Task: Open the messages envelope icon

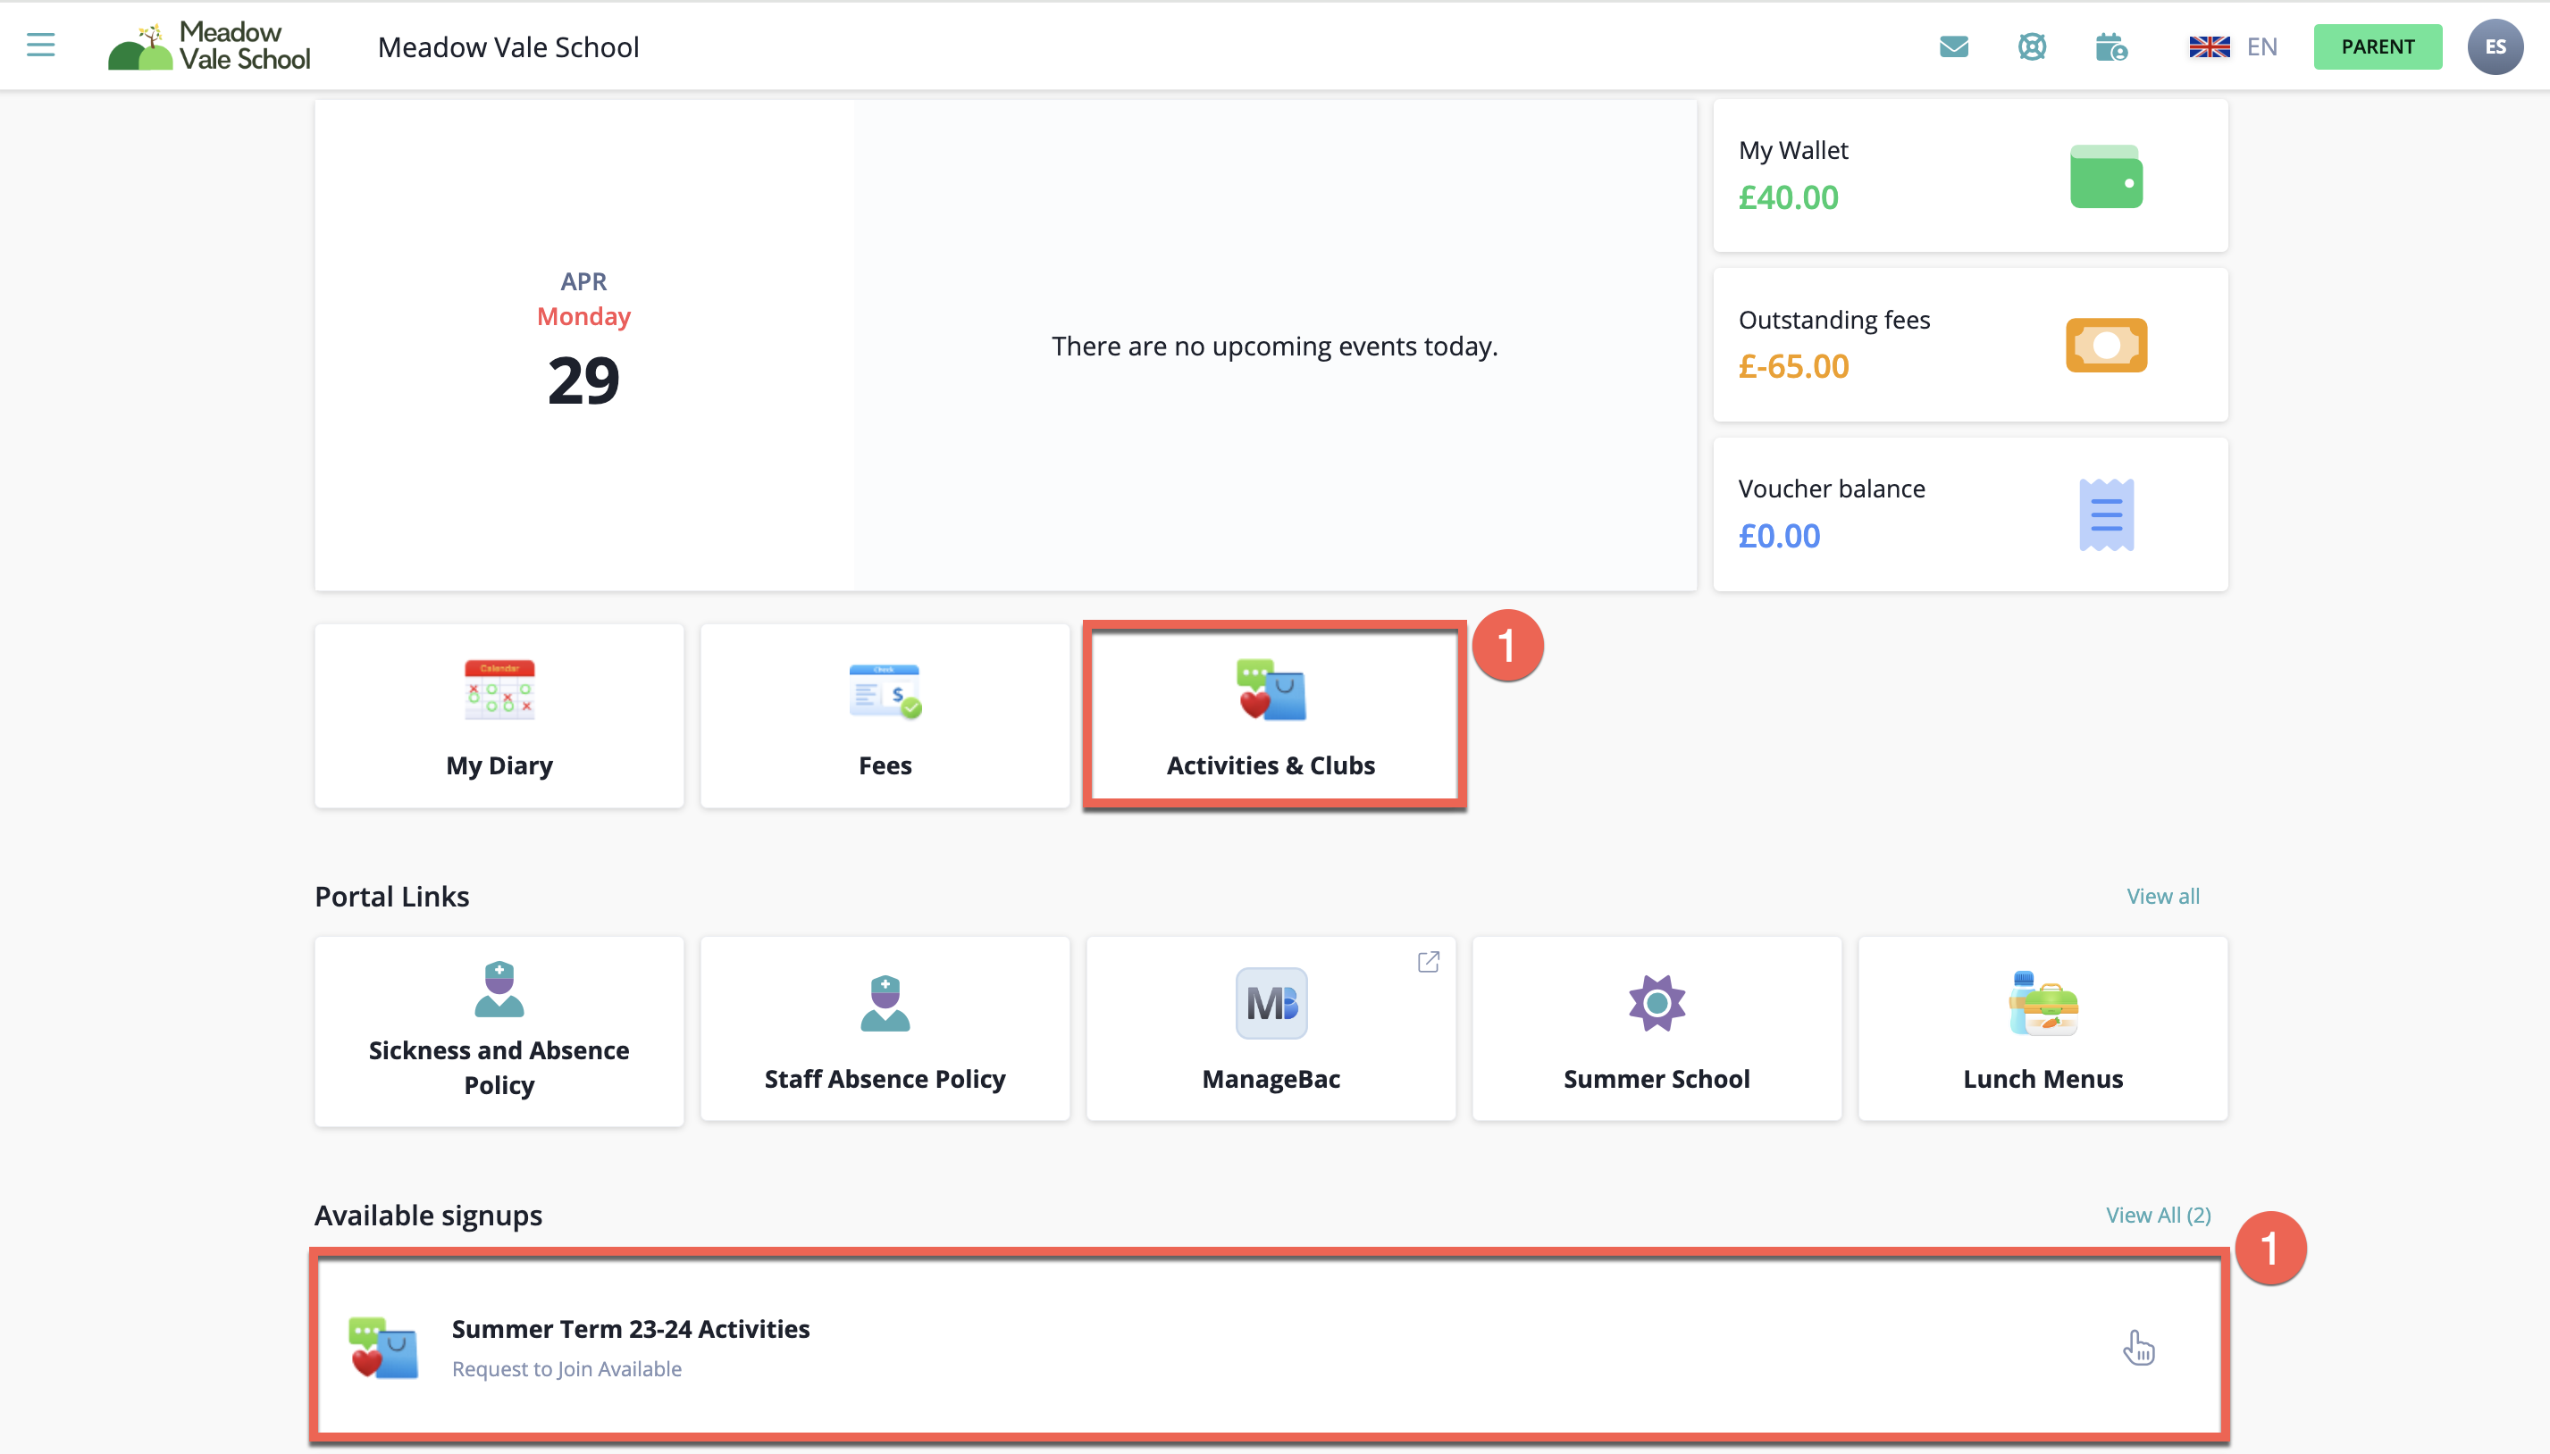Action: click(x=1954, y=47)
